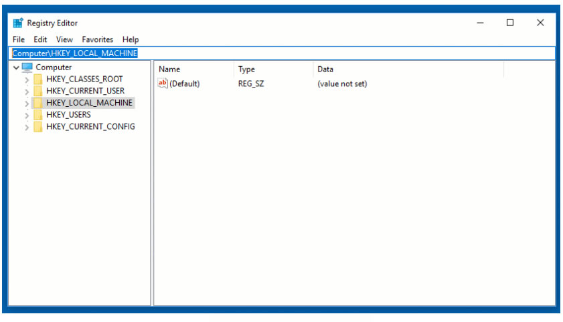563x322 pixels.
Task: Select the HKEY_CURRENT_CONFIG key label
Action: coord(90,126)
